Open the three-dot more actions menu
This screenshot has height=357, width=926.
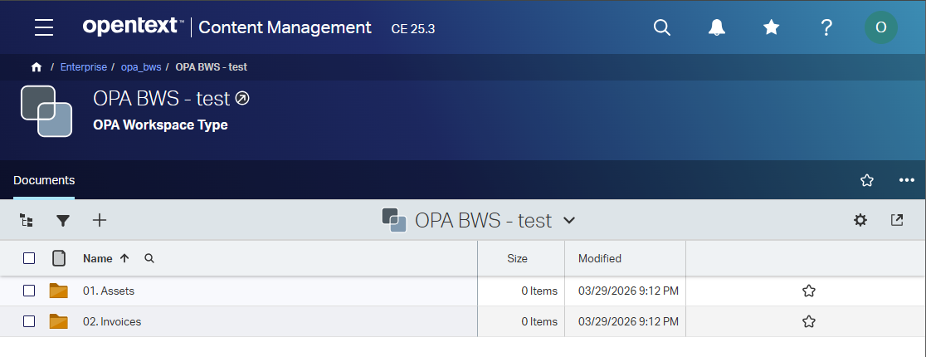pyautogui.click(x=907, y=180)
